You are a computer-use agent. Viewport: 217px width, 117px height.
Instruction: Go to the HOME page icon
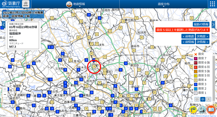click(26, 4)
